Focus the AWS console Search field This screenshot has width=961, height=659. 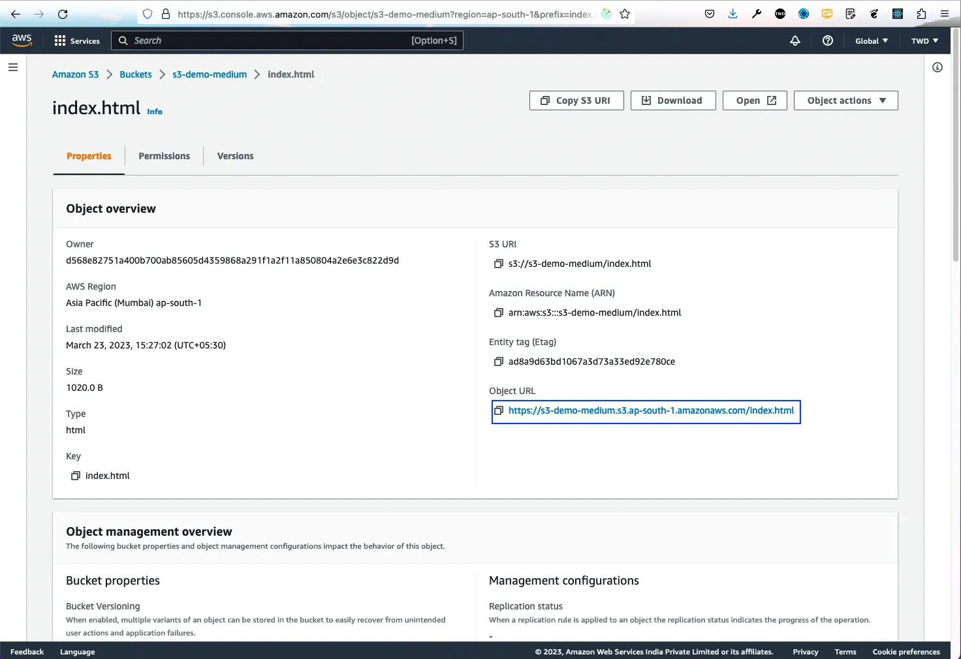coord(287,40)
